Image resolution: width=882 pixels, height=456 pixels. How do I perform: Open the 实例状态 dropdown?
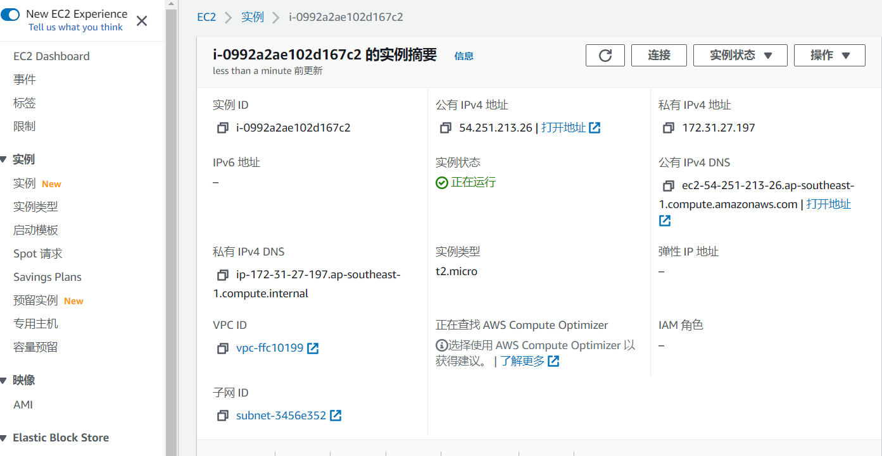pos(740,55)
